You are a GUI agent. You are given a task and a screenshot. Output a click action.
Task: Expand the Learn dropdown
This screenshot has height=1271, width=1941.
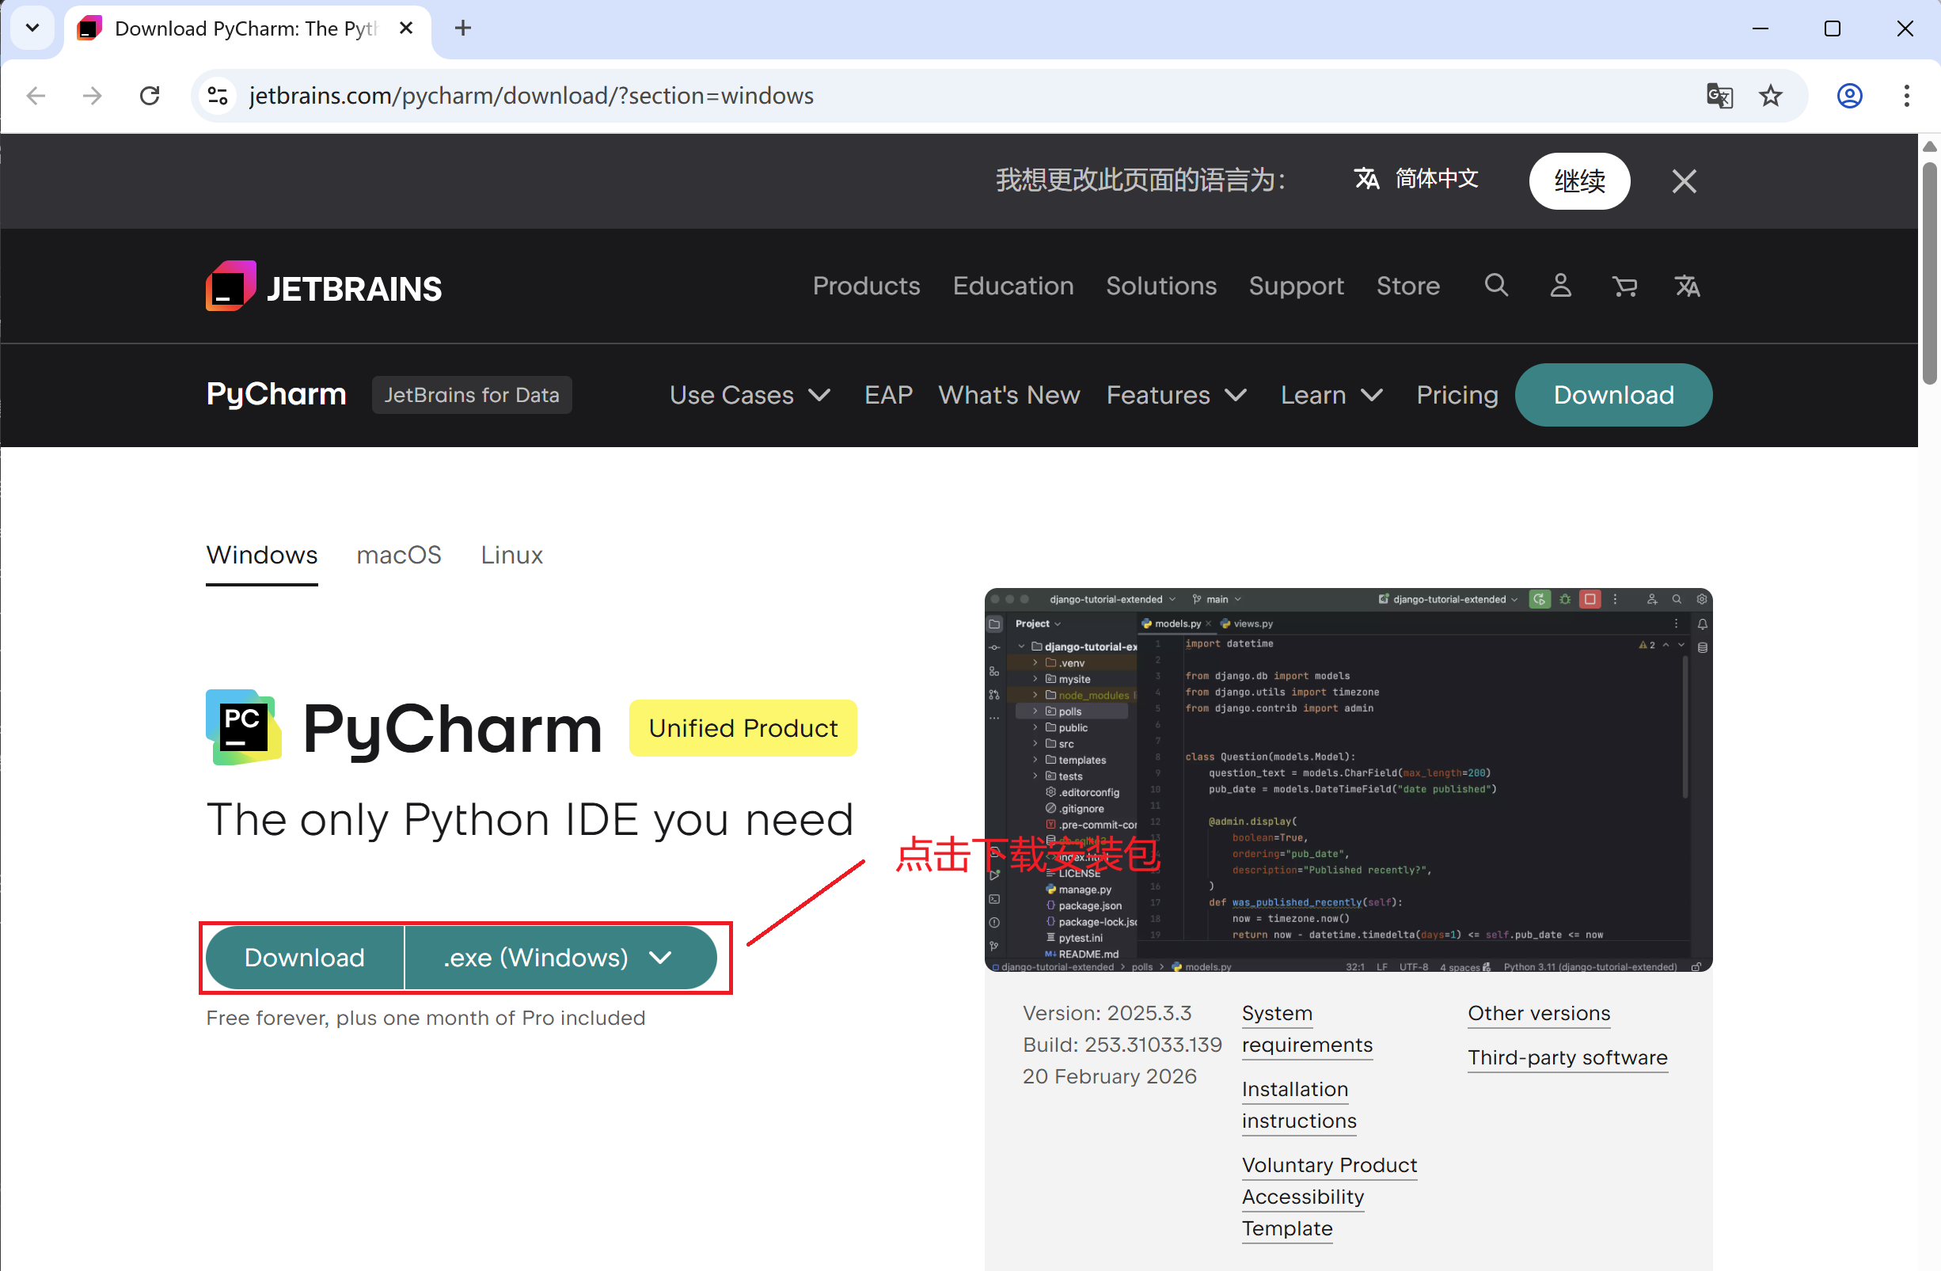click(x=1329, y=395)
